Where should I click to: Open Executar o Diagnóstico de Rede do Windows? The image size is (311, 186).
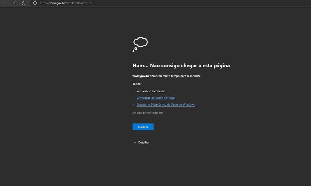coord(165,104)
